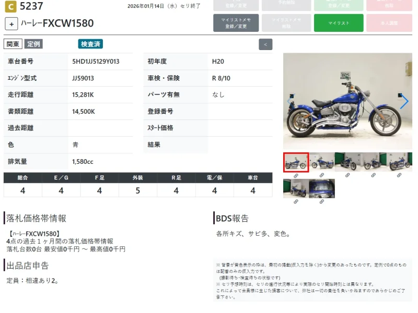
Task: Click the BDS報告 heading
Action: pyautogui.click(x=232, y=218)
